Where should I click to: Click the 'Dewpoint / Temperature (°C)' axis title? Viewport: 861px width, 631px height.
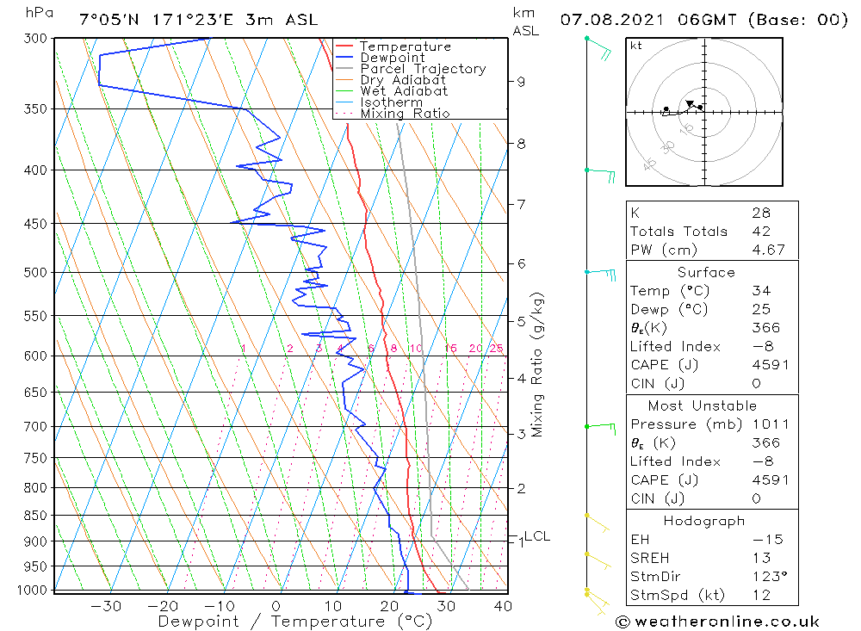click(294, 622)
